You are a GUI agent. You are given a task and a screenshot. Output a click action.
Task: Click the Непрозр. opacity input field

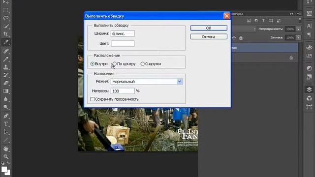[123, 91]
